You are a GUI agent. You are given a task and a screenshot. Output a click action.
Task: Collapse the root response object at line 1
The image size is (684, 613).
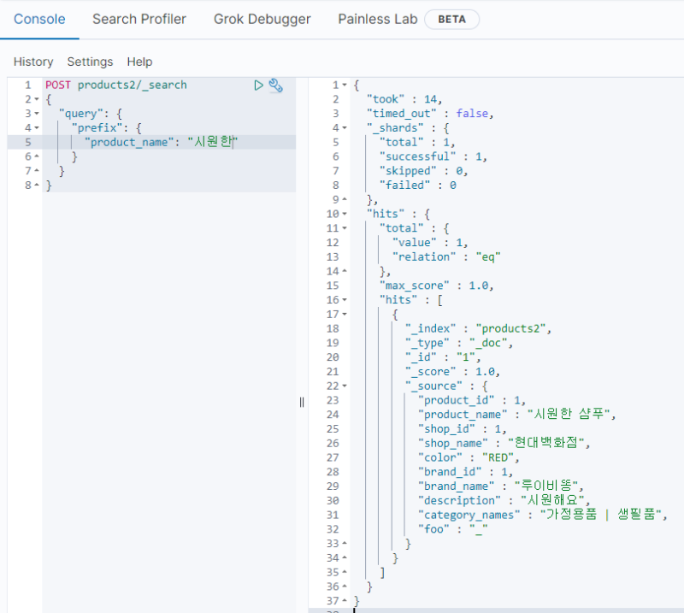tap(344, 85)
